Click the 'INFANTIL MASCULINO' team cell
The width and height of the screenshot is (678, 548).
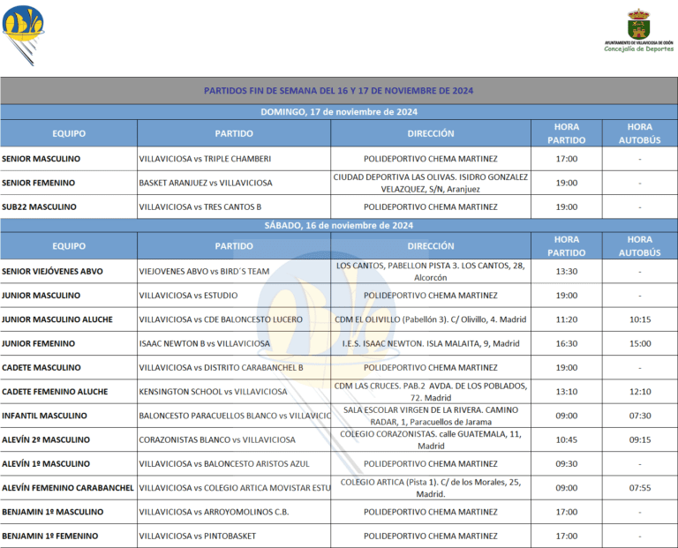point(68,416)
